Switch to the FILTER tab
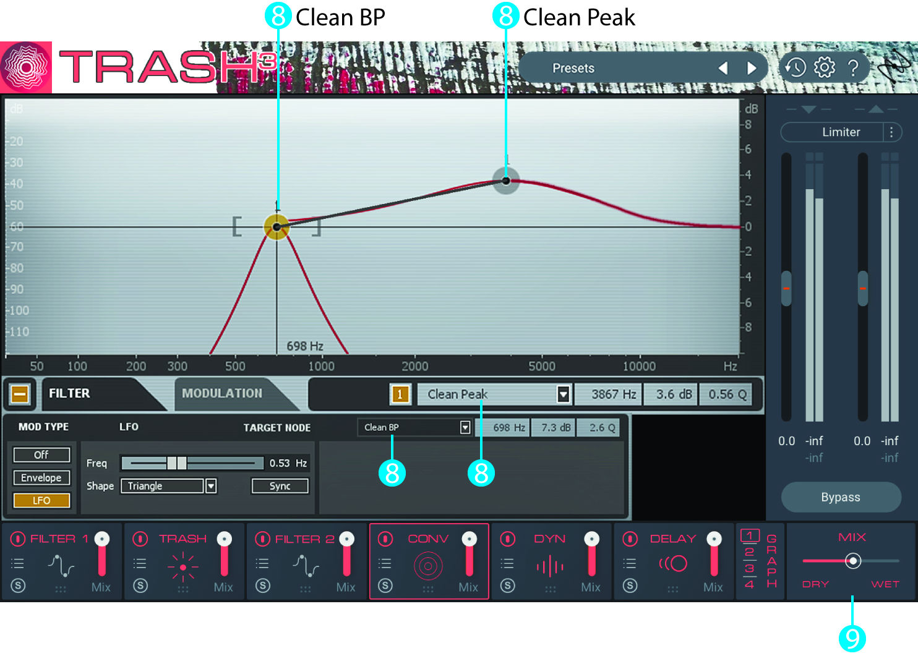Image resolution: width=918 pixels, height=656 pixels. coord(70,393)
